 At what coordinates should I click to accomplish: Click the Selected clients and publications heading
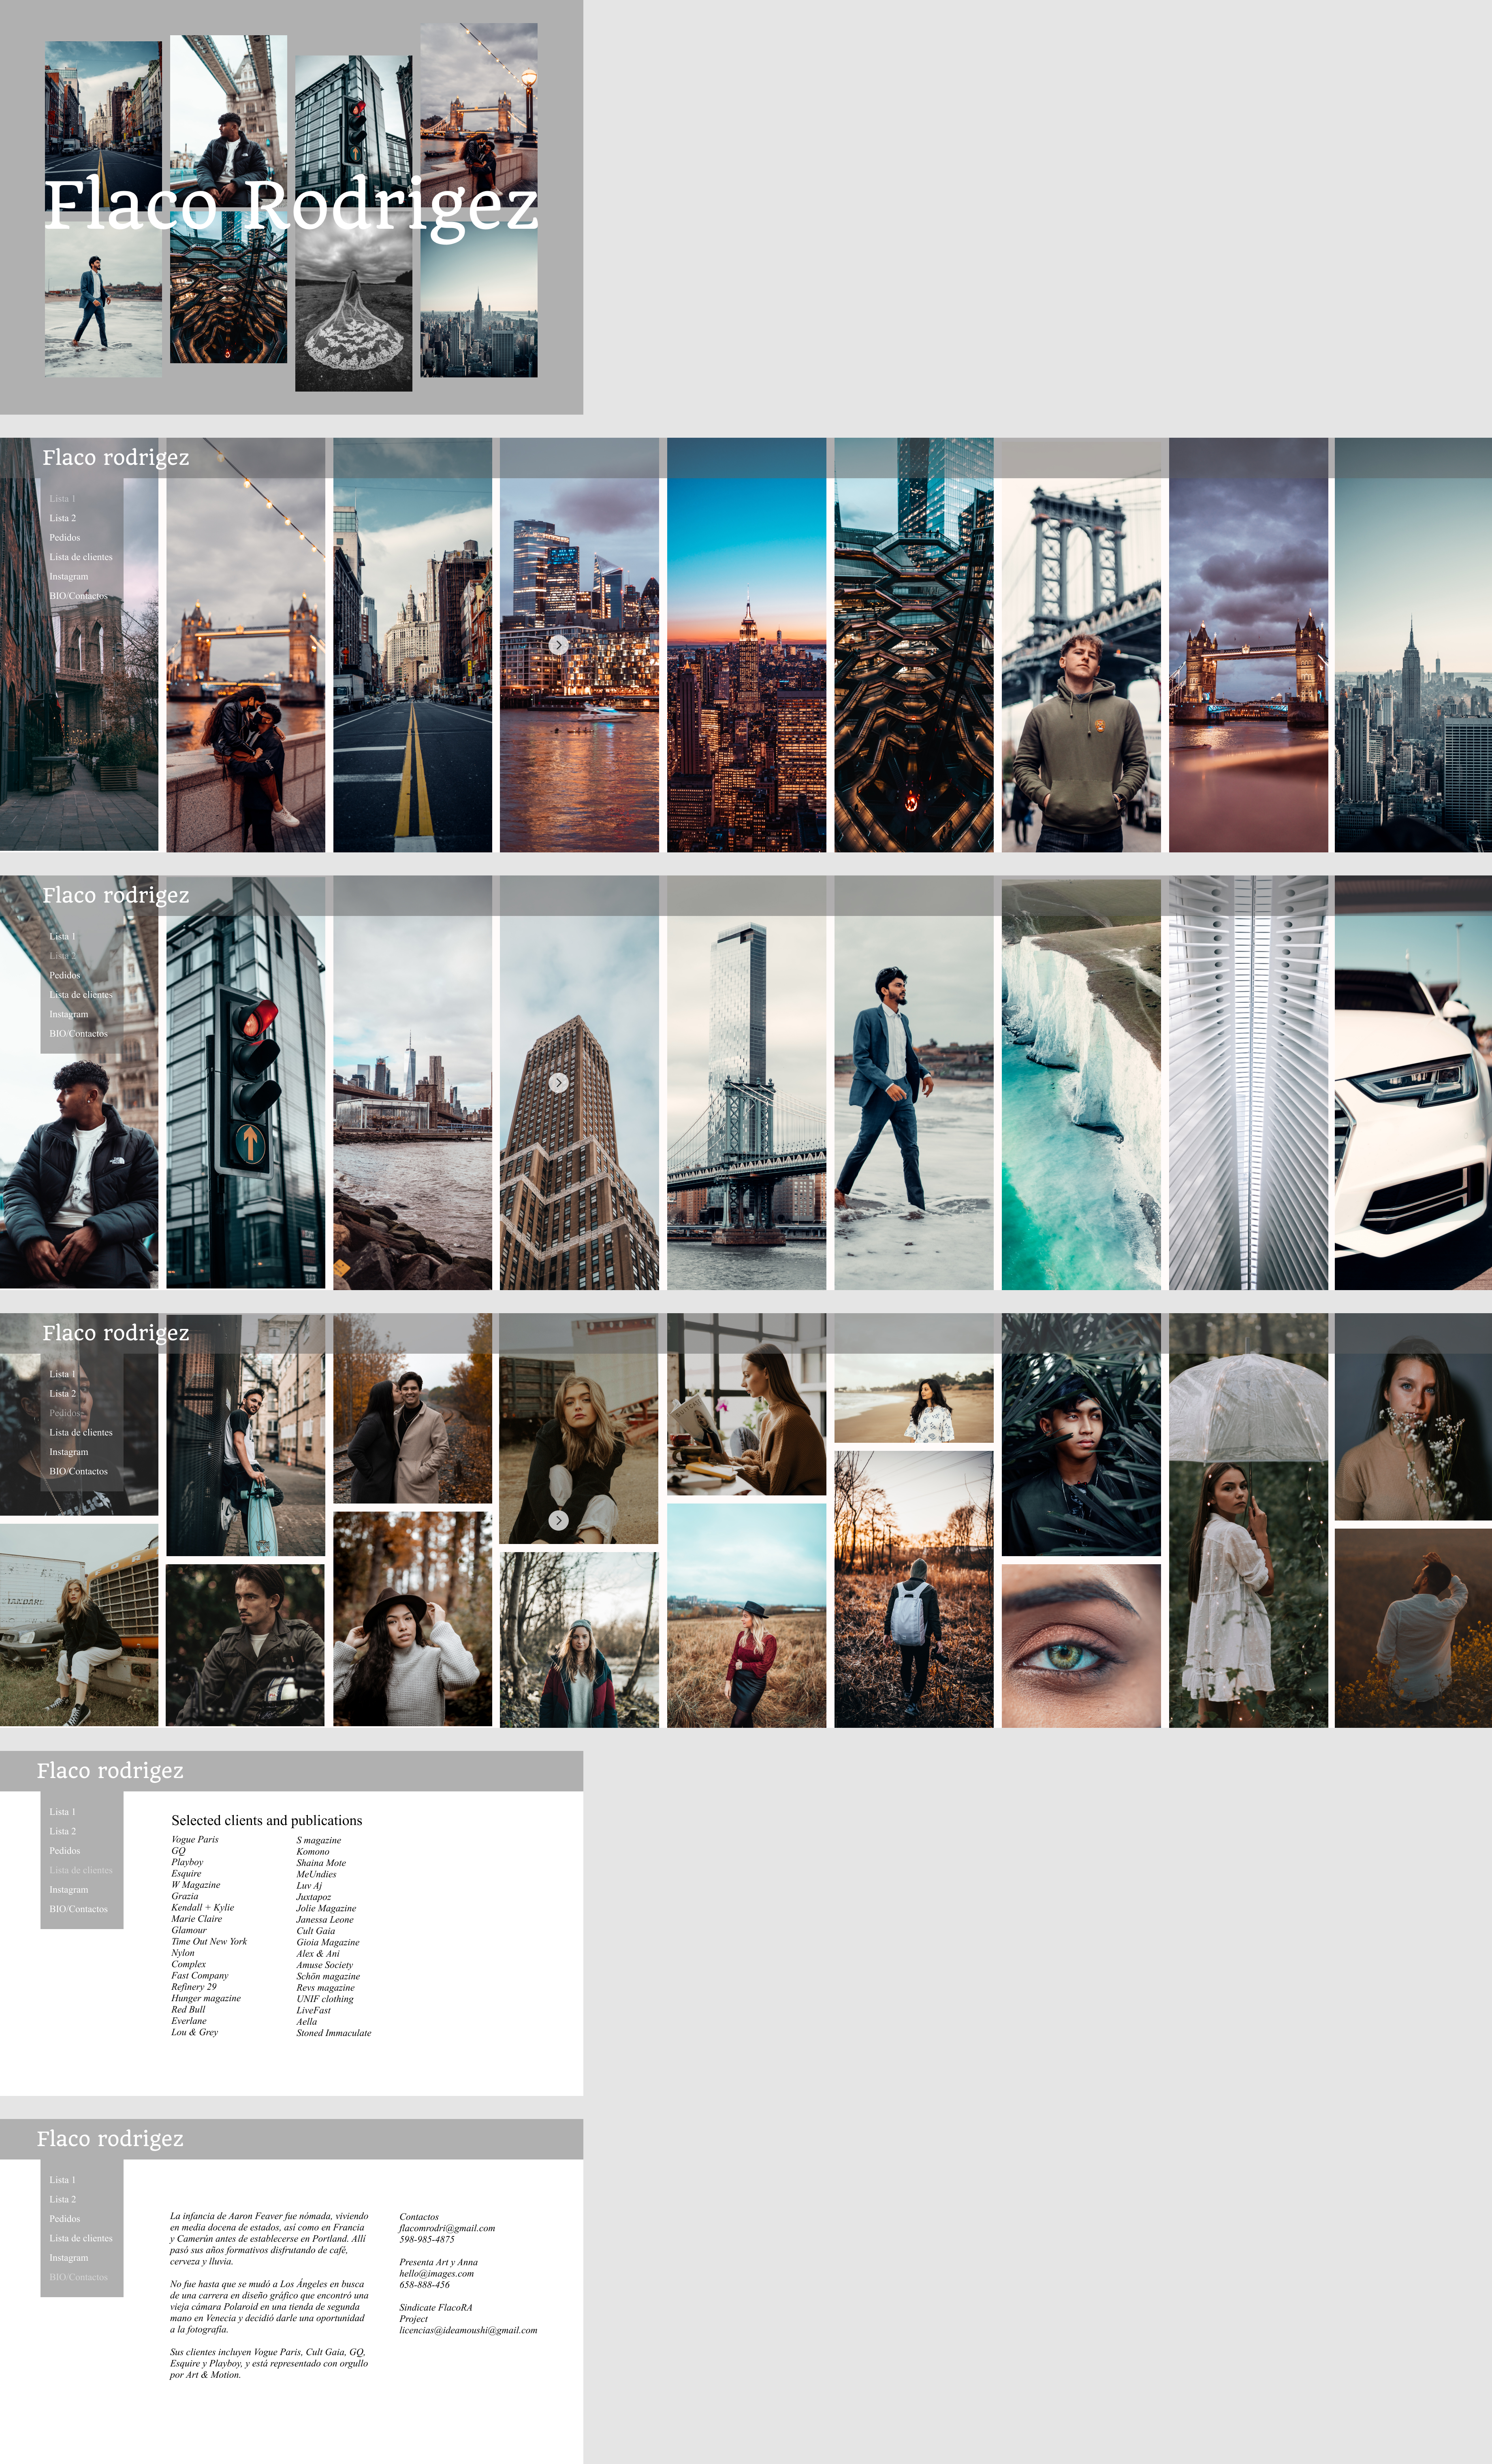tap(267, 1821)
